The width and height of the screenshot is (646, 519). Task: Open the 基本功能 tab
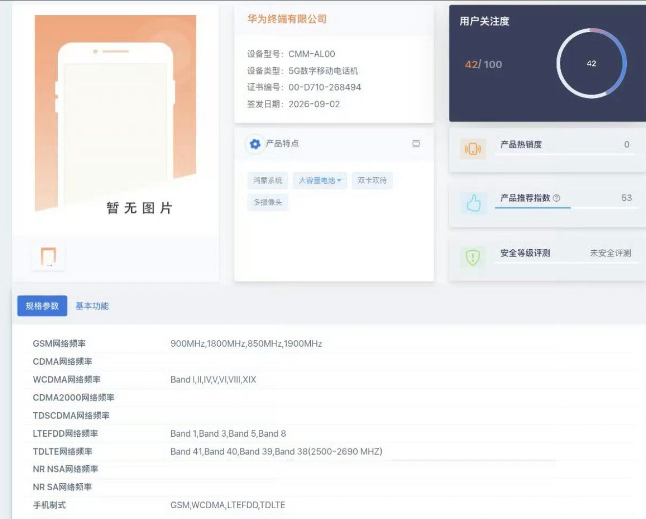pyautogui.click(x=92, y=306)
